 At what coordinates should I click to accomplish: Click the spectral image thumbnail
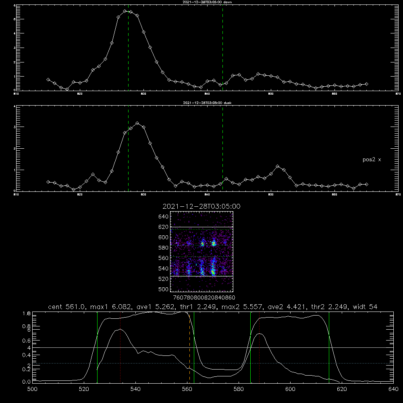click(201, 251)
